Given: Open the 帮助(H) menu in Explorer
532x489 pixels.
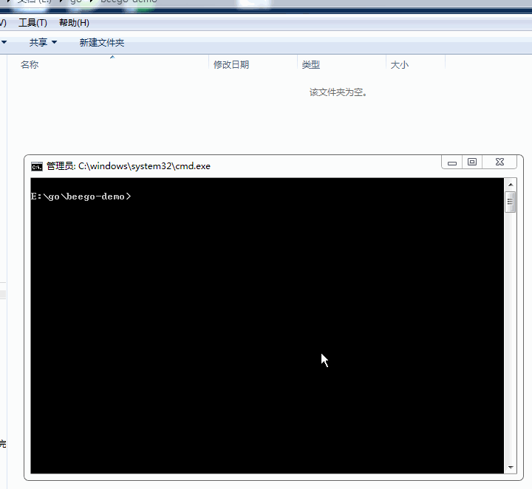Looking at the screenshot, I should click(x=74, y=23).
